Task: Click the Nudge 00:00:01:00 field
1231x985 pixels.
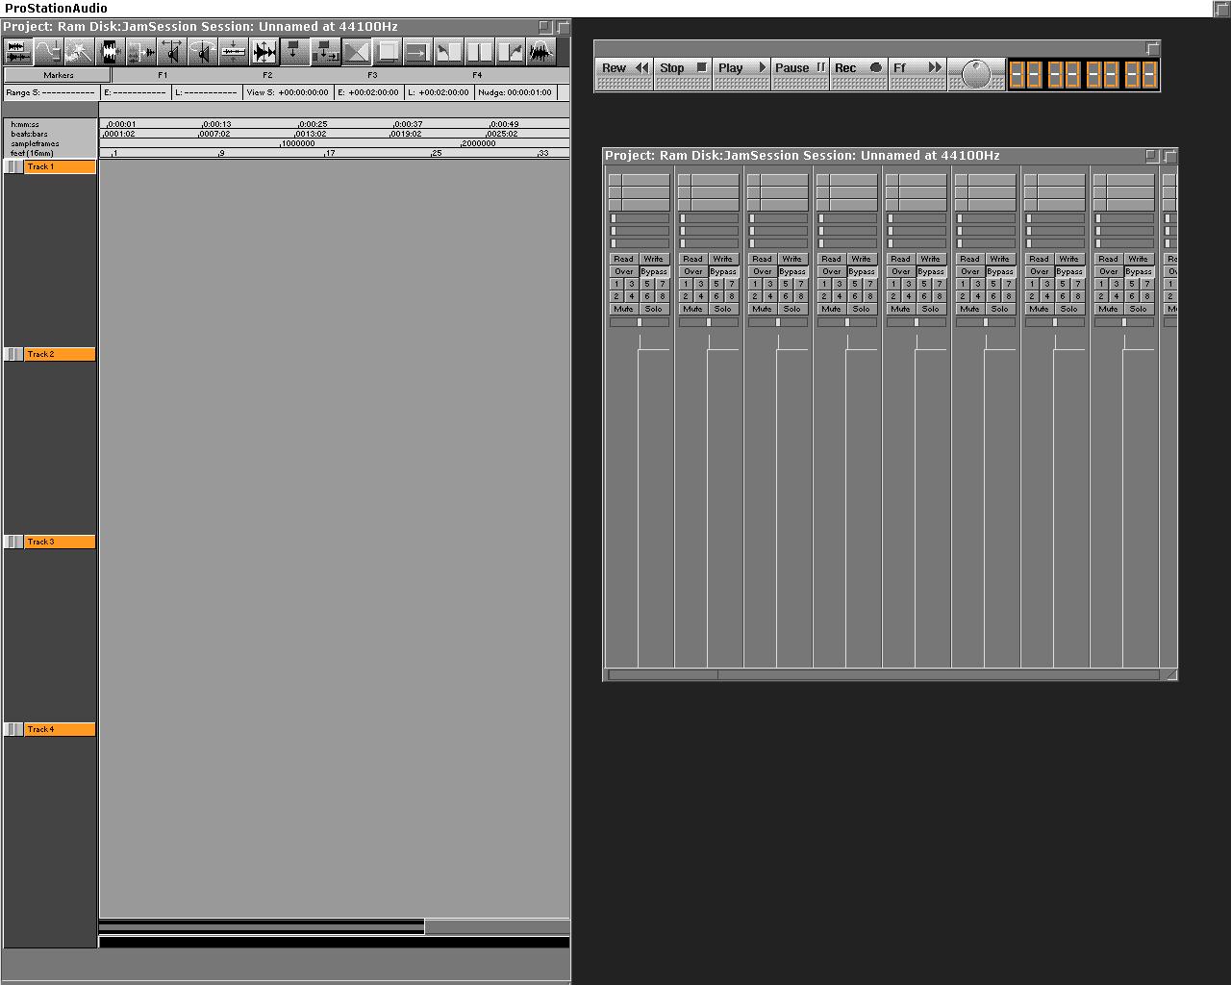Action: tap(515, 92)
